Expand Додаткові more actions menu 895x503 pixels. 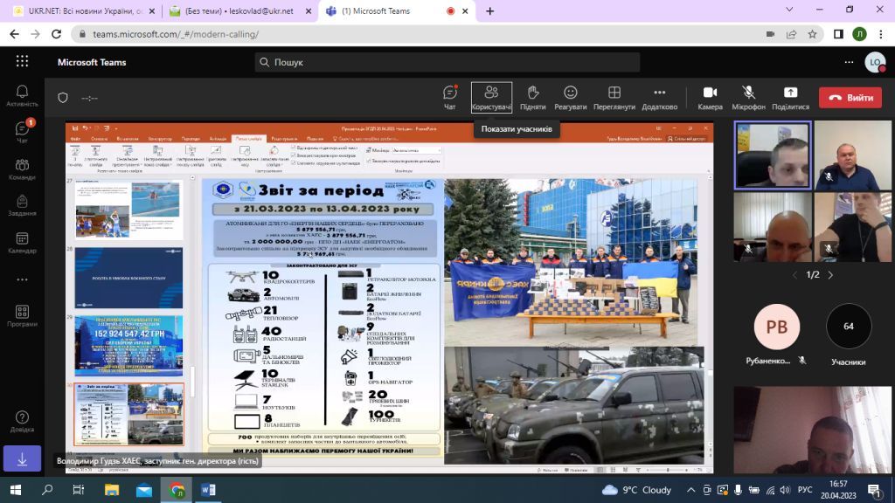659,98
